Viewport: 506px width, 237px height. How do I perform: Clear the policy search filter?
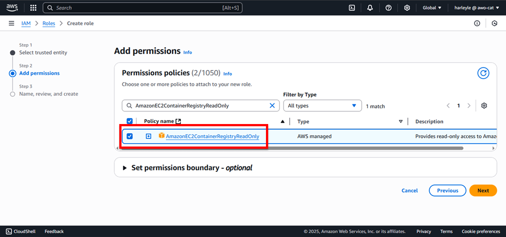[x=272, y=106]
